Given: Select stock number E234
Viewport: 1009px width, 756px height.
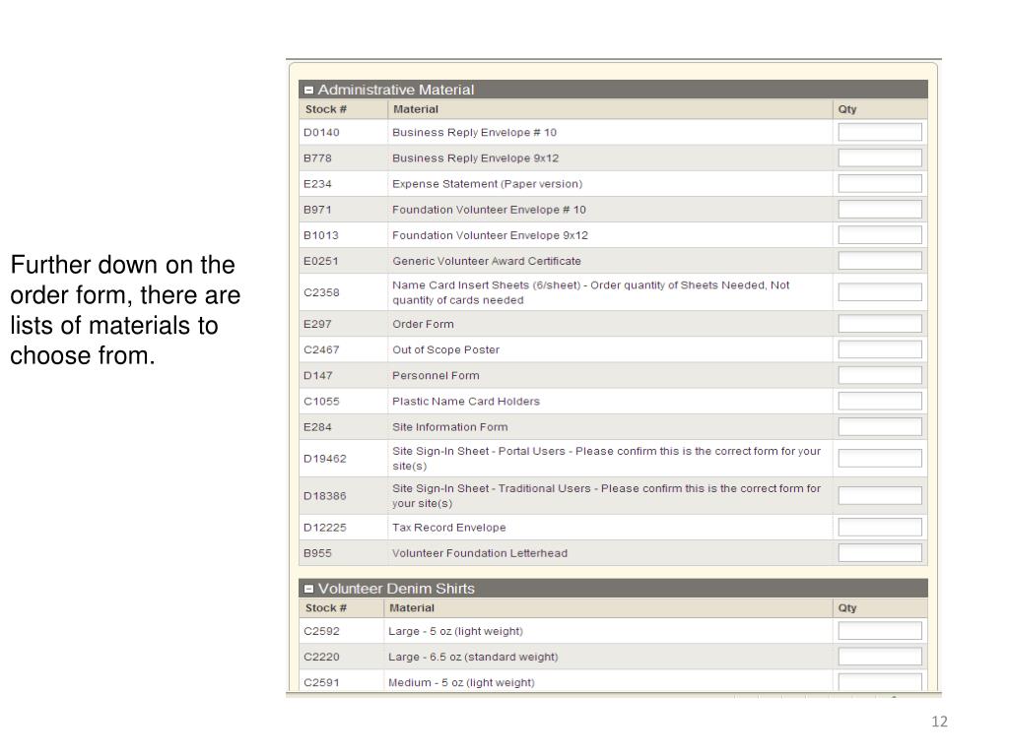Looking at the screenshot, I should [x=317, y=184].
